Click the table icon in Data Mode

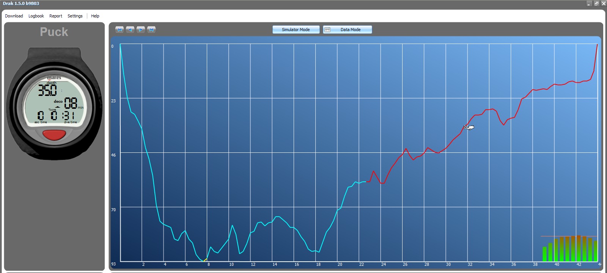(327, 30)
